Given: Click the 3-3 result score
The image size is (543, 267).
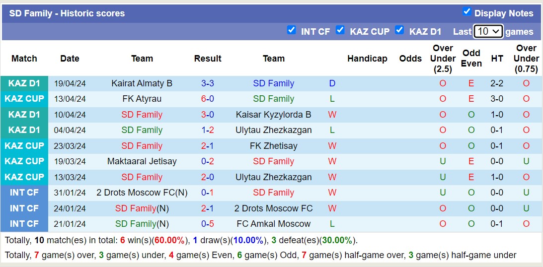Looking at the screenshot, I should click(208, 83).
